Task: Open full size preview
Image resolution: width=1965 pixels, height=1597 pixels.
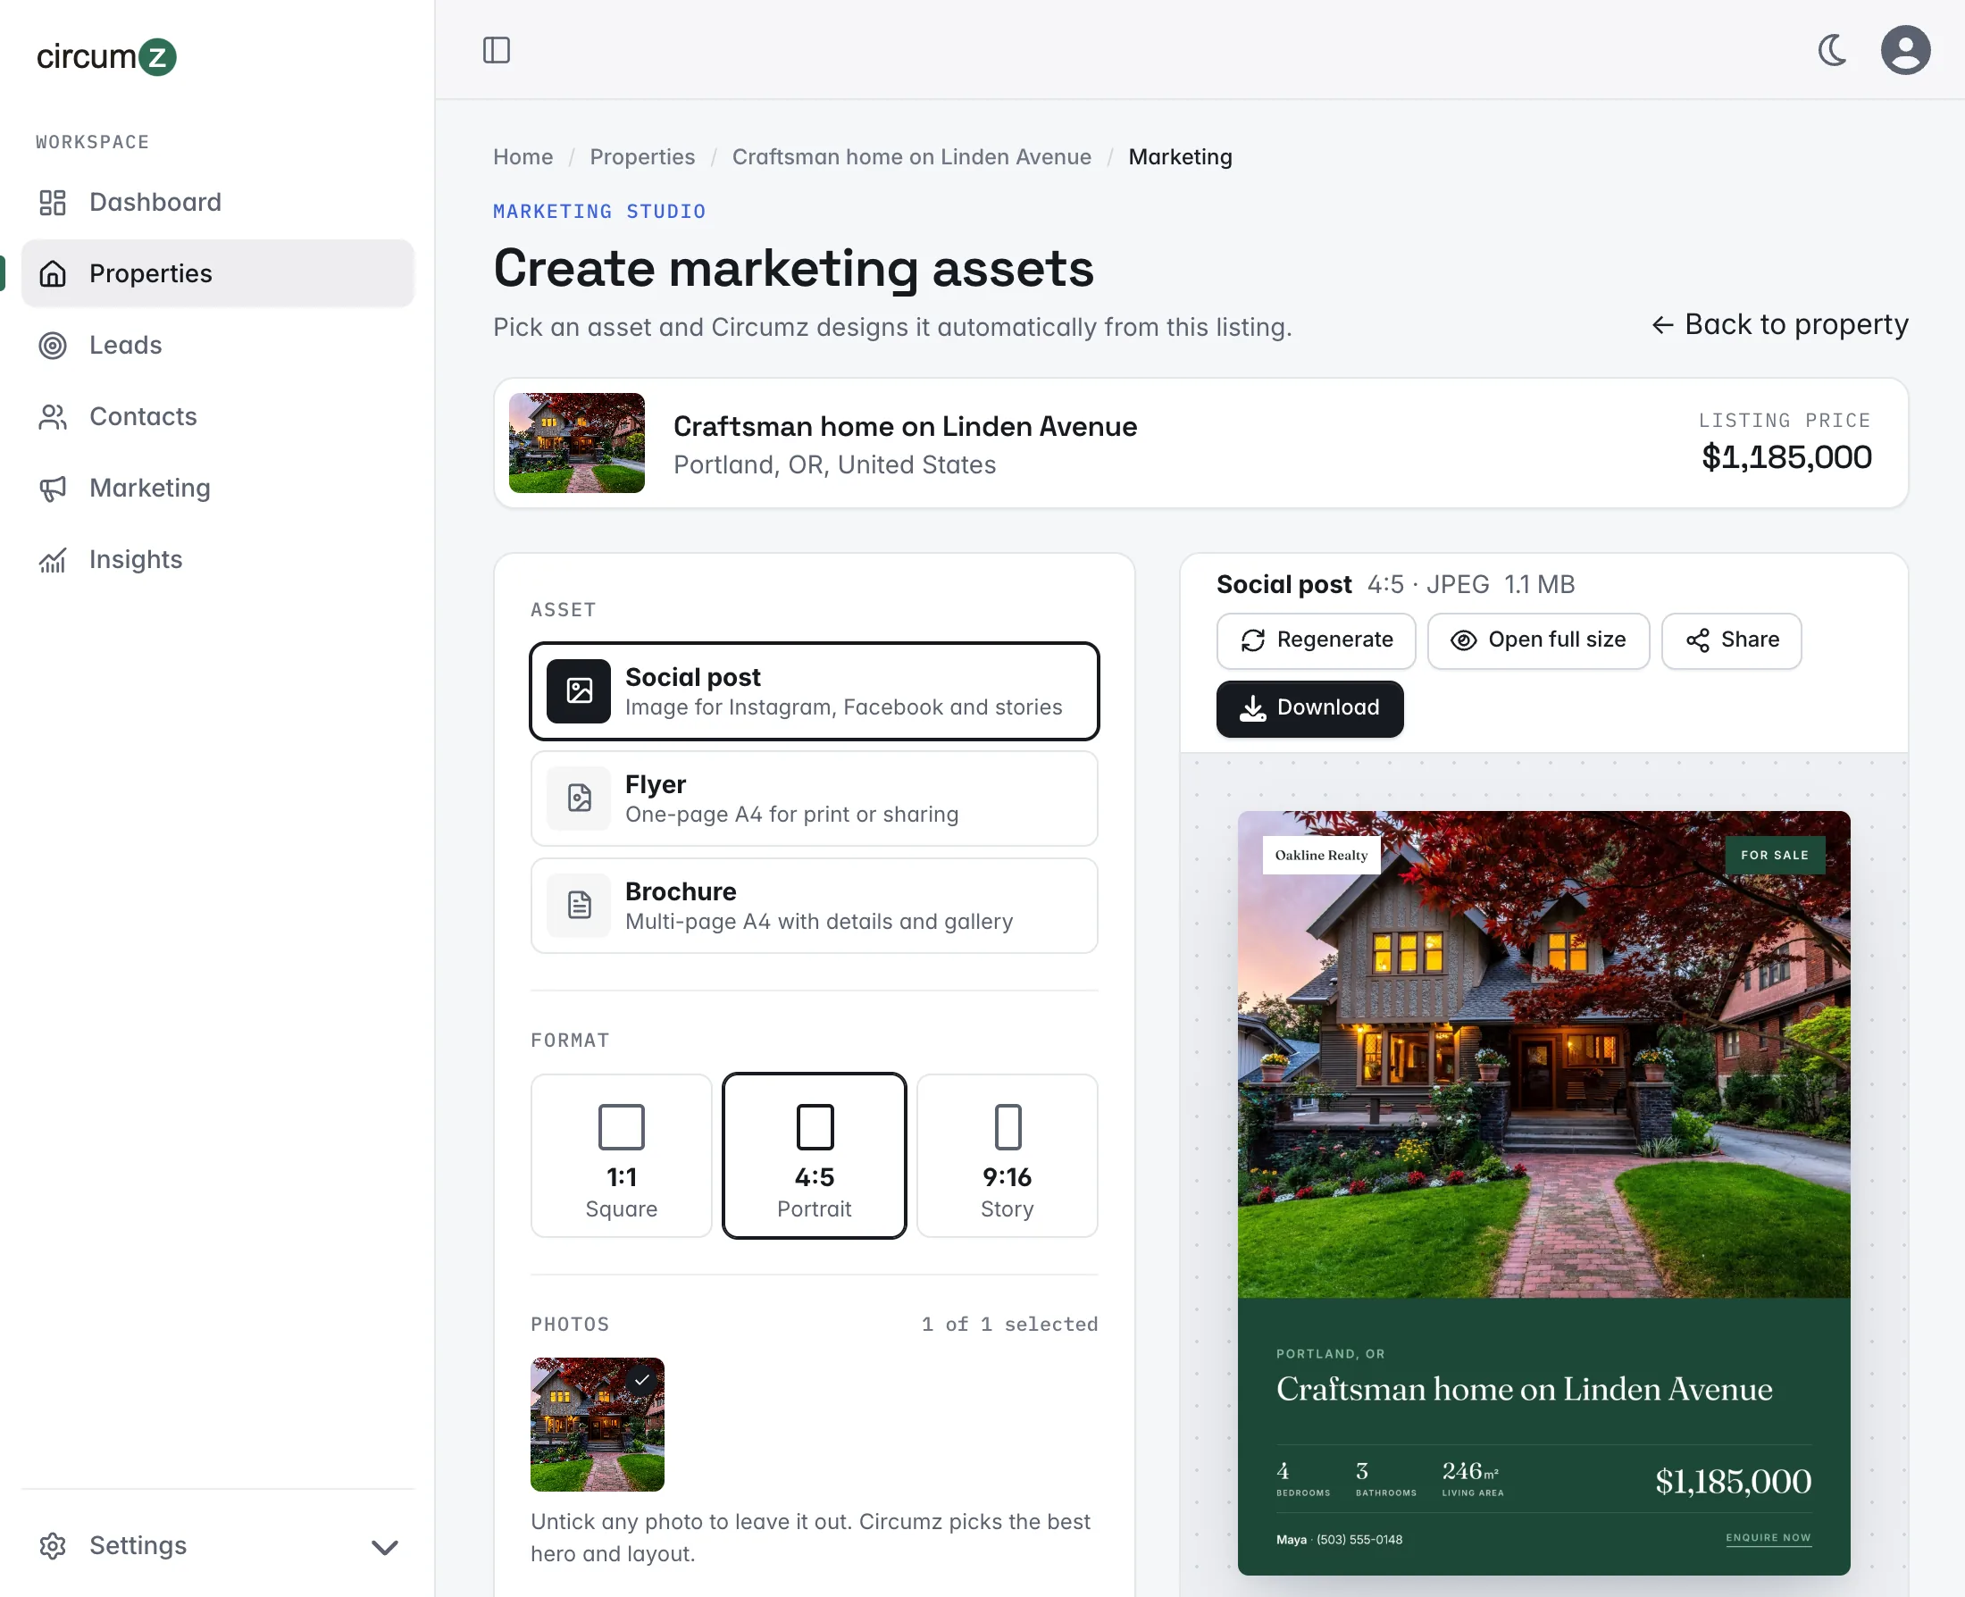Action: 1538,641
